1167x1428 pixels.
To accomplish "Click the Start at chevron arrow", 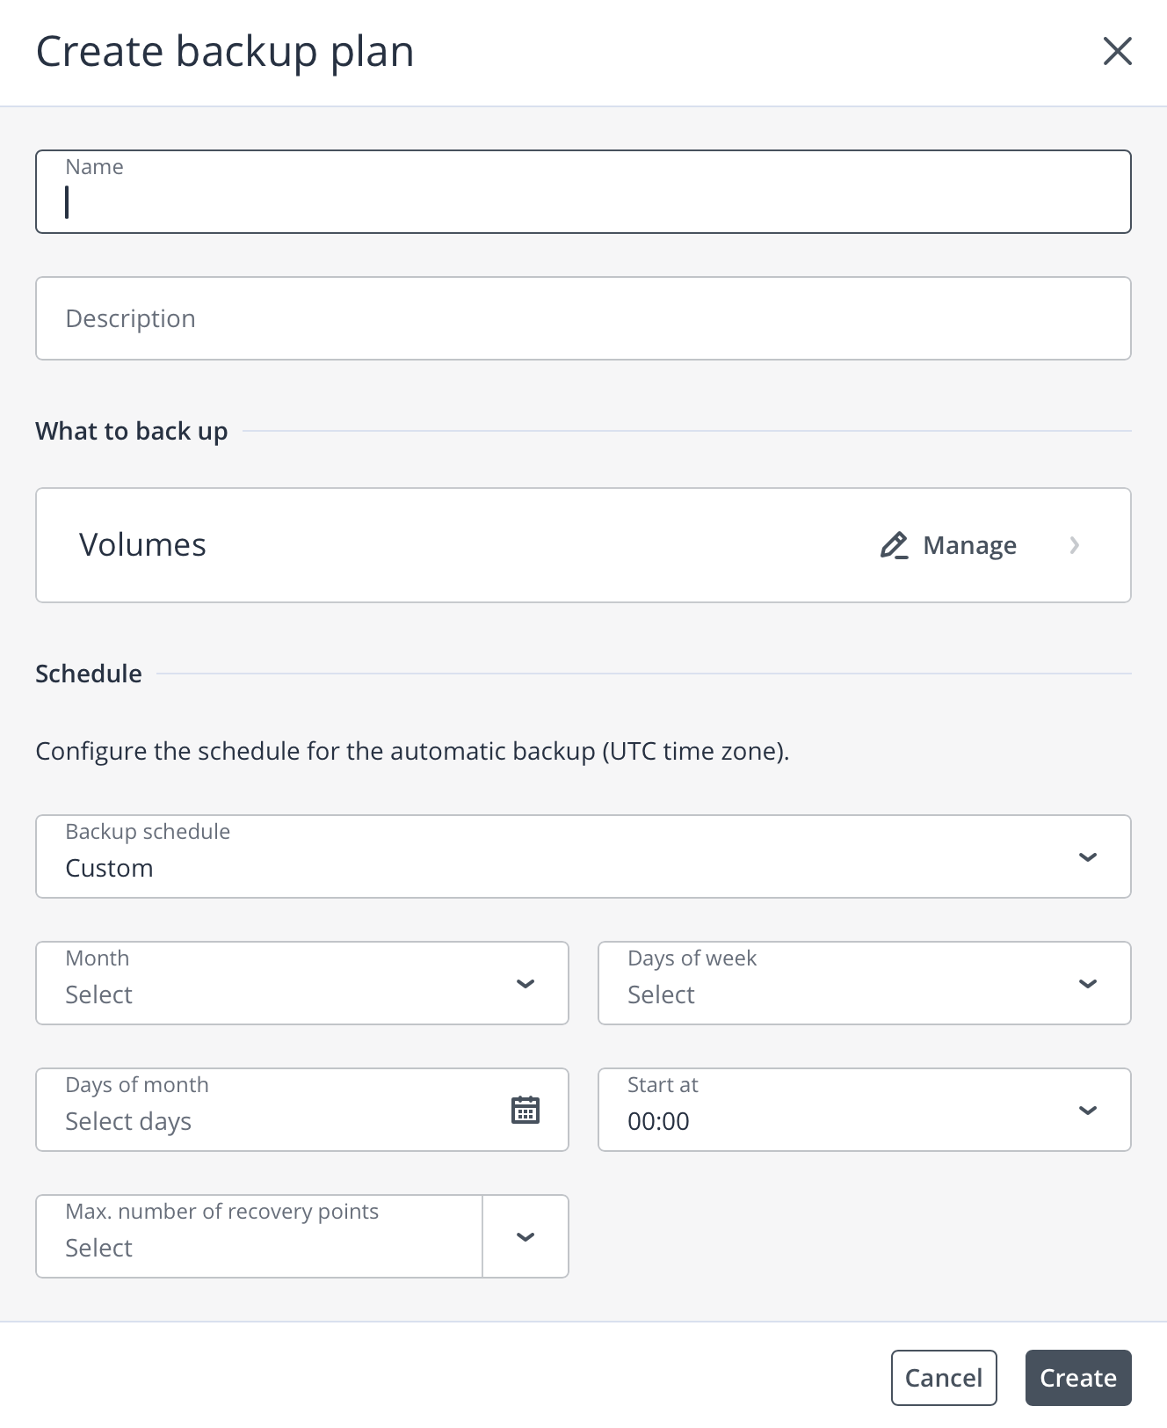I will tap(1087, 1110).
